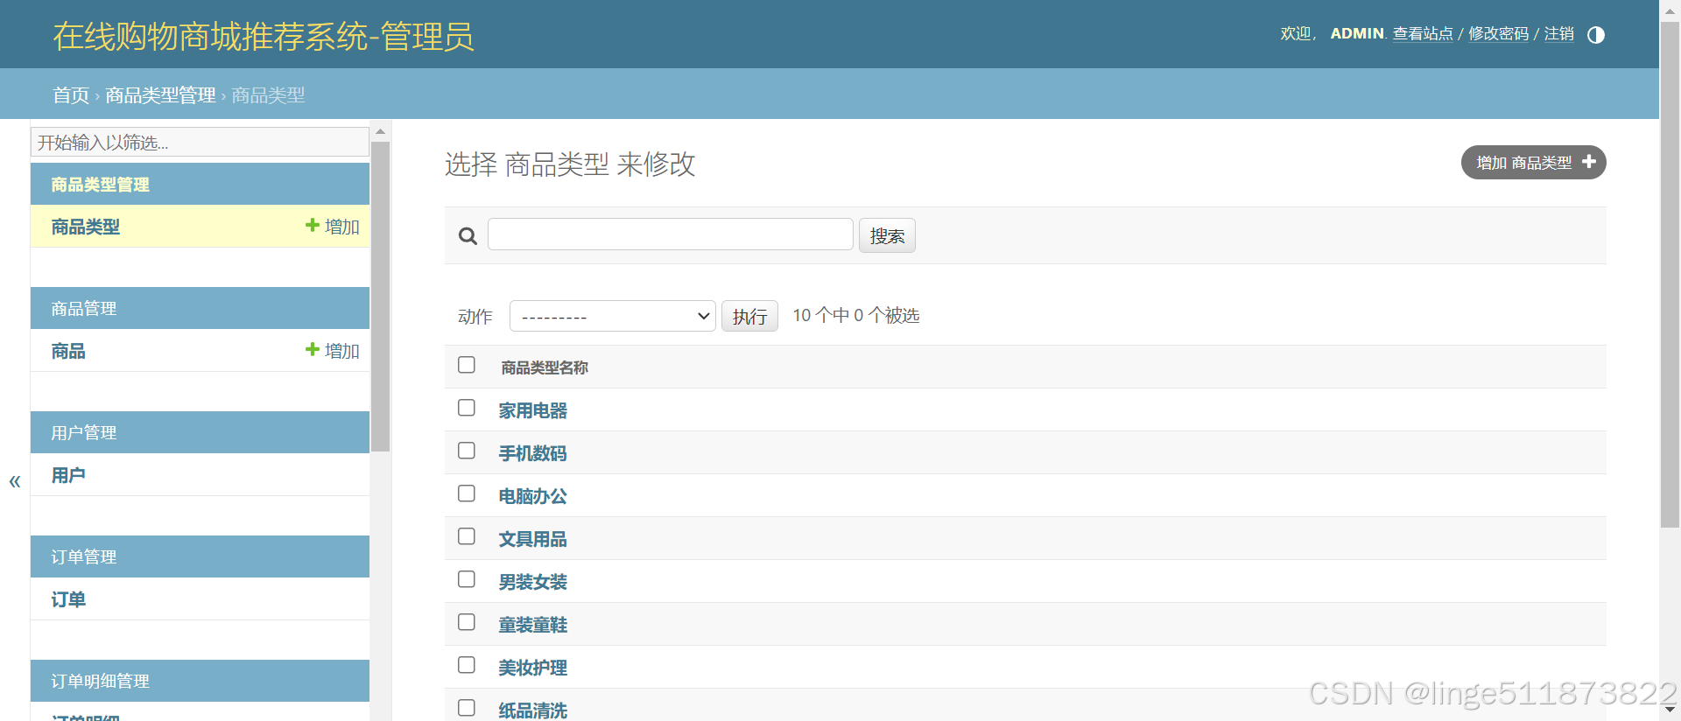Open the 美妆护理 category link

pos(532,668)
